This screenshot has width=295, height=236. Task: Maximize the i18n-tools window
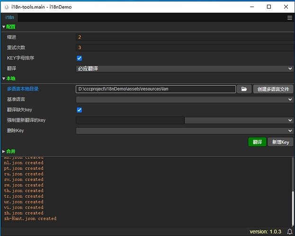click(x=269, y=7)
